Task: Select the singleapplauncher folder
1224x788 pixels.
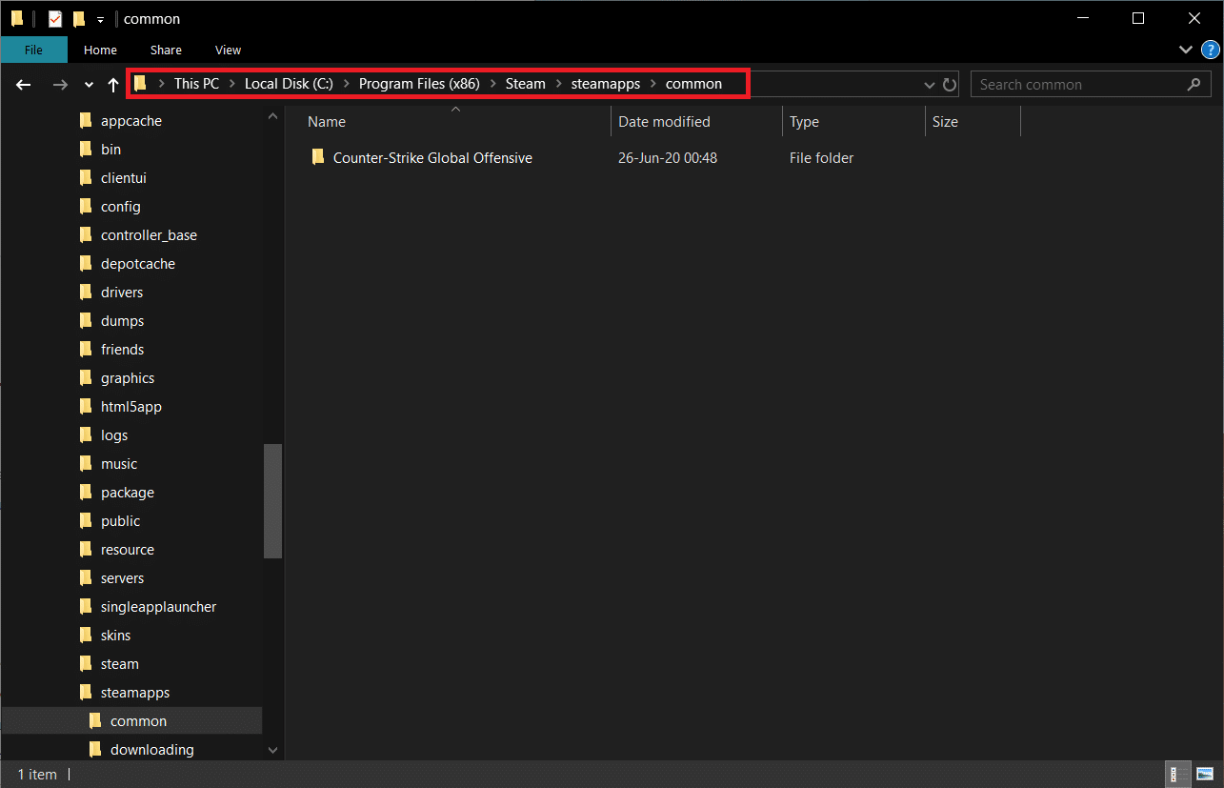Action: tap(158, 607)
